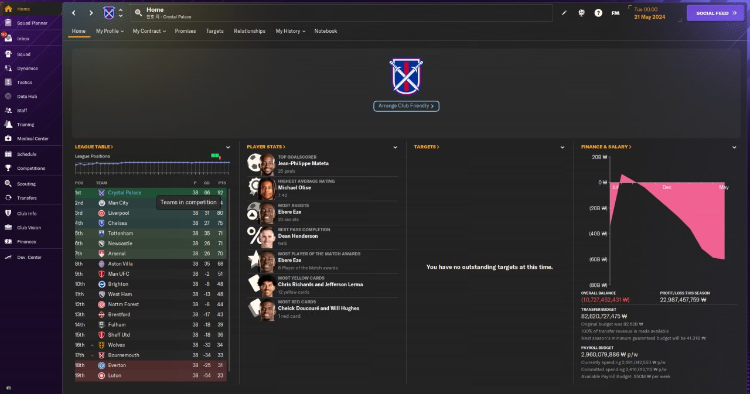Open the League Table heading link
Screen dimensions: 750x394
(94, 147)
